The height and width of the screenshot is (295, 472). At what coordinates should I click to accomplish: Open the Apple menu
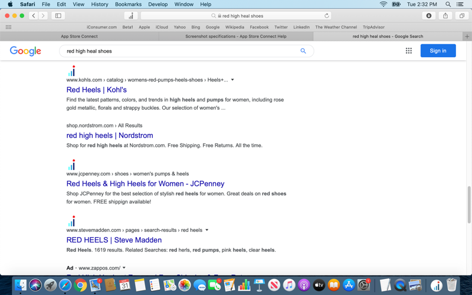coord(10,4)
